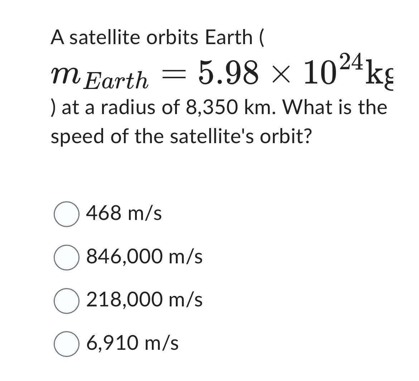Choose the second answer choice

coord(66,257)
